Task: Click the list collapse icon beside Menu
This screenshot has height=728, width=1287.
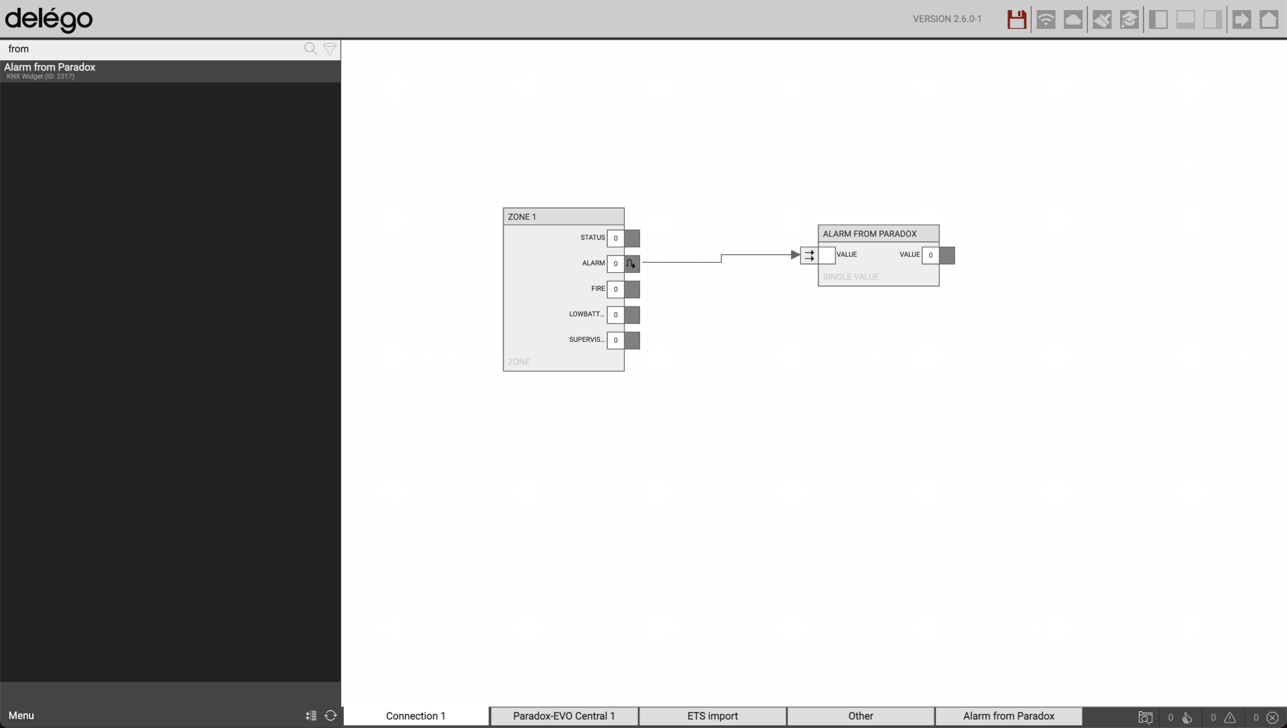Action: [311, 715]
